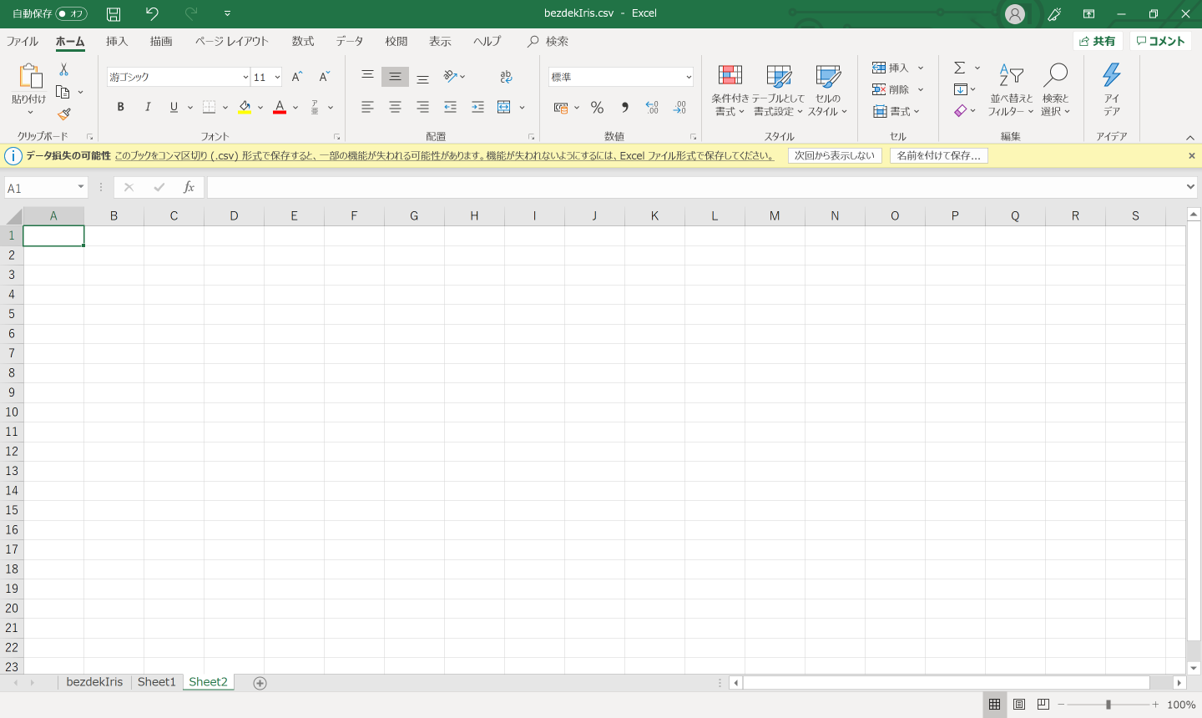Click Don't show again button
The width and height of the screenshot is (1202, 718).
(x=835, y=155)
